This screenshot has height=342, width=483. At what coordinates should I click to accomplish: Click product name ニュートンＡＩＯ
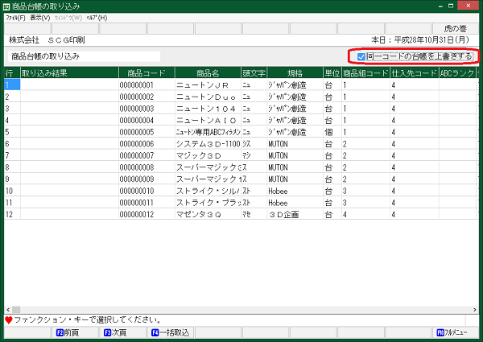[x=206, y=120]
